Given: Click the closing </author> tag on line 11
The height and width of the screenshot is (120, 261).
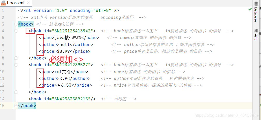Looking at the screenshot, I should 79,79.
